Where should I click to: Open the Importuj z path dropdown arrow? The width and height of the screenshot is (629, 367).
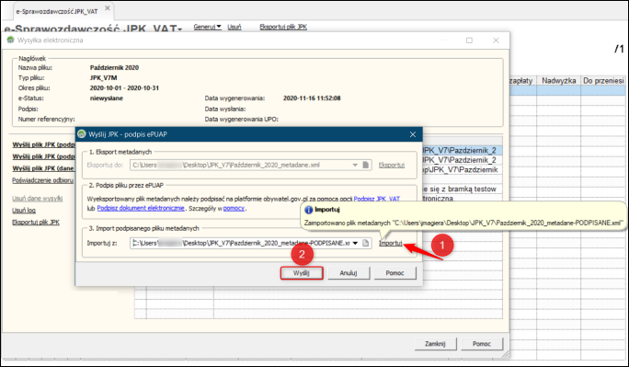click(x=355, y=243)
